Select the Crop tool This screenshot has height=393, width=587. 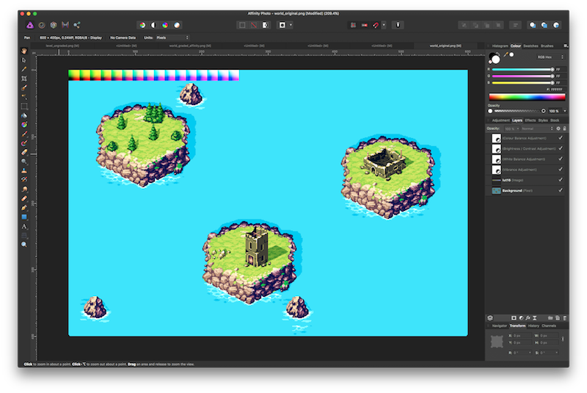(x=24, y=78)
